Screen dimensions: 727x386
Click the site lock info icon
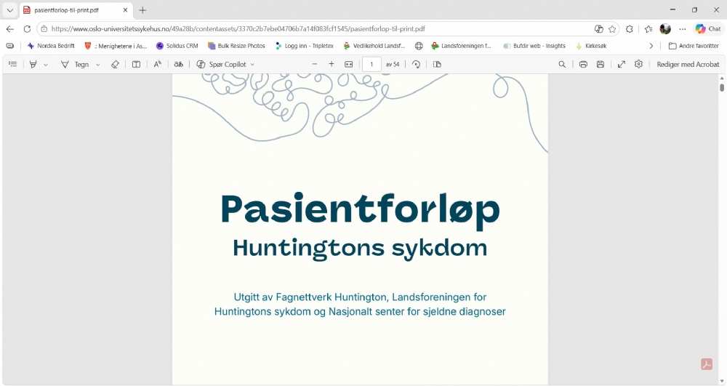point(44,29)
